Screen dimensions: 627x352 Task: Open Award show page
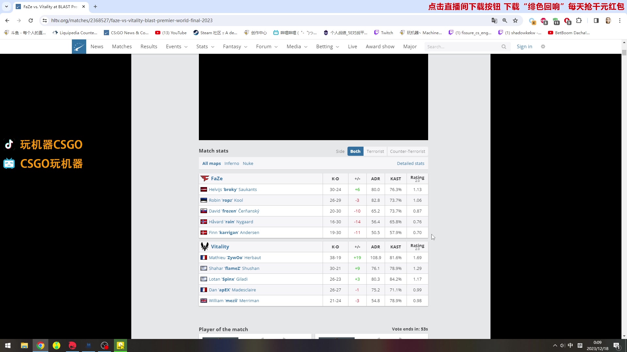tap(380, 47)
